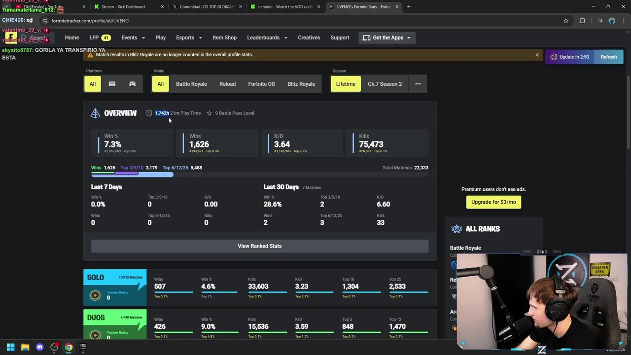Click Upgrade for $3/mo button

[493, 202]
